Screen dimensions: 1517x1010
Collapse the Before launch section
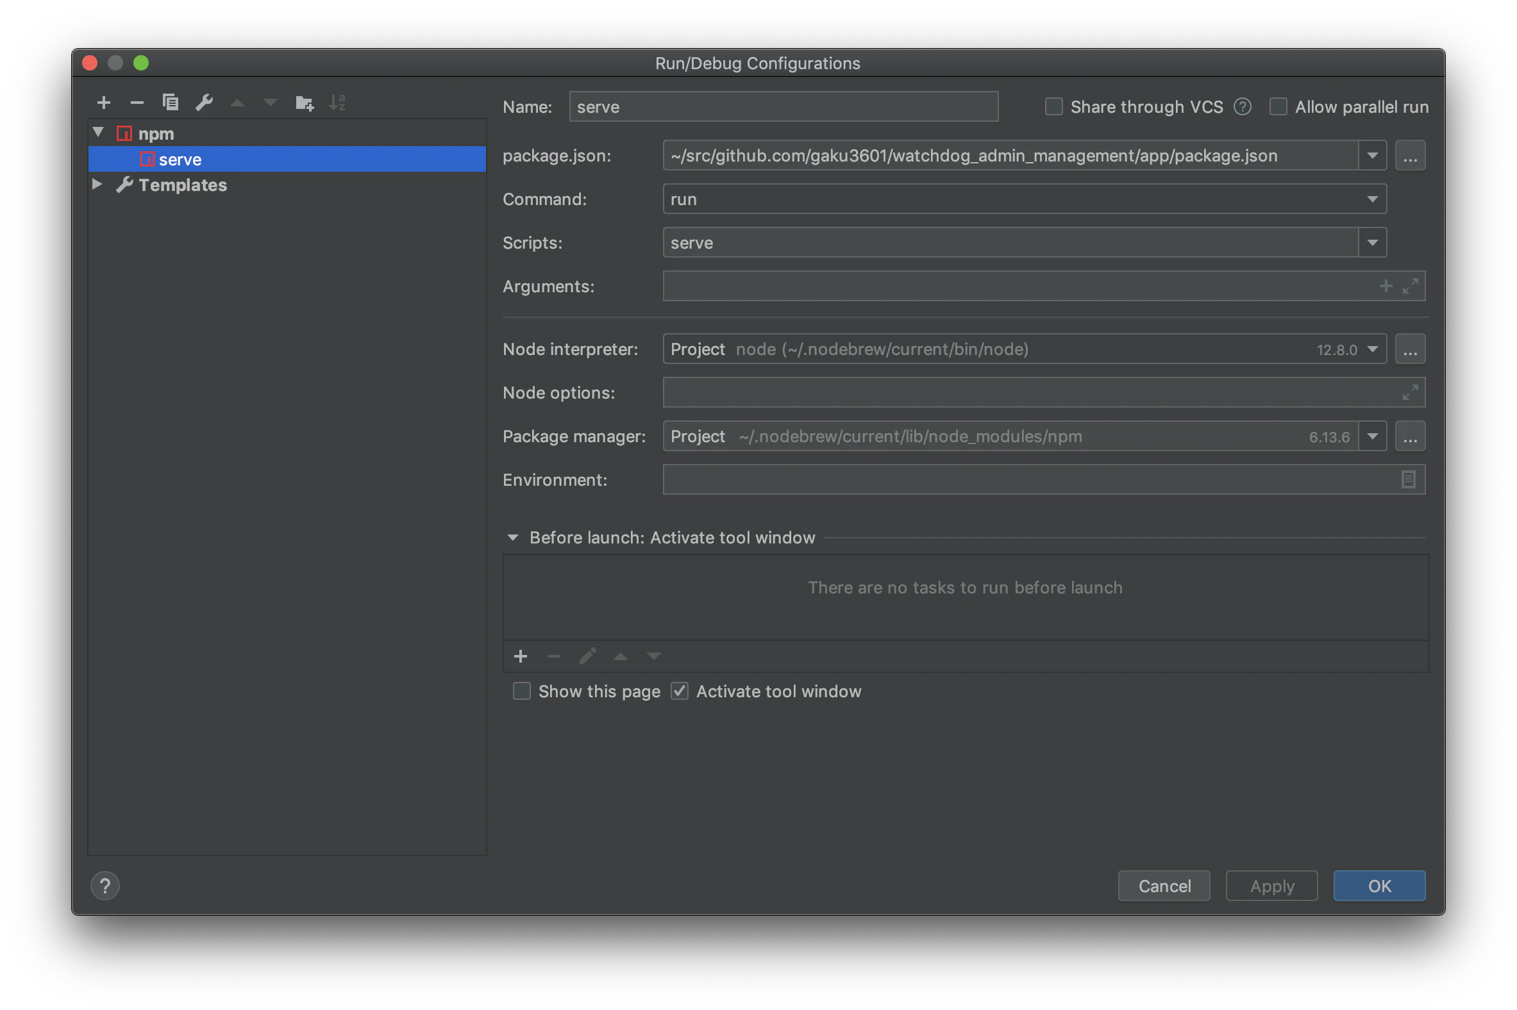[x=513, y=538]
